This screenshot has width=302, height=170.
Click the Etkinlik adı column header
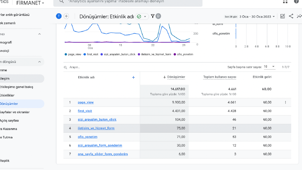coord(86,77)
